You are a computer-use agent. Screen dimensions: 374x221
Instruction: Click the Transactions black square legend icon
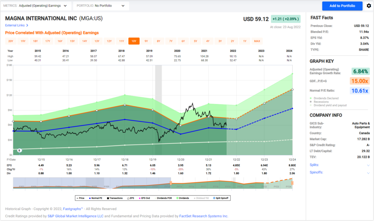pyautogui.click(x=108, y=198)
